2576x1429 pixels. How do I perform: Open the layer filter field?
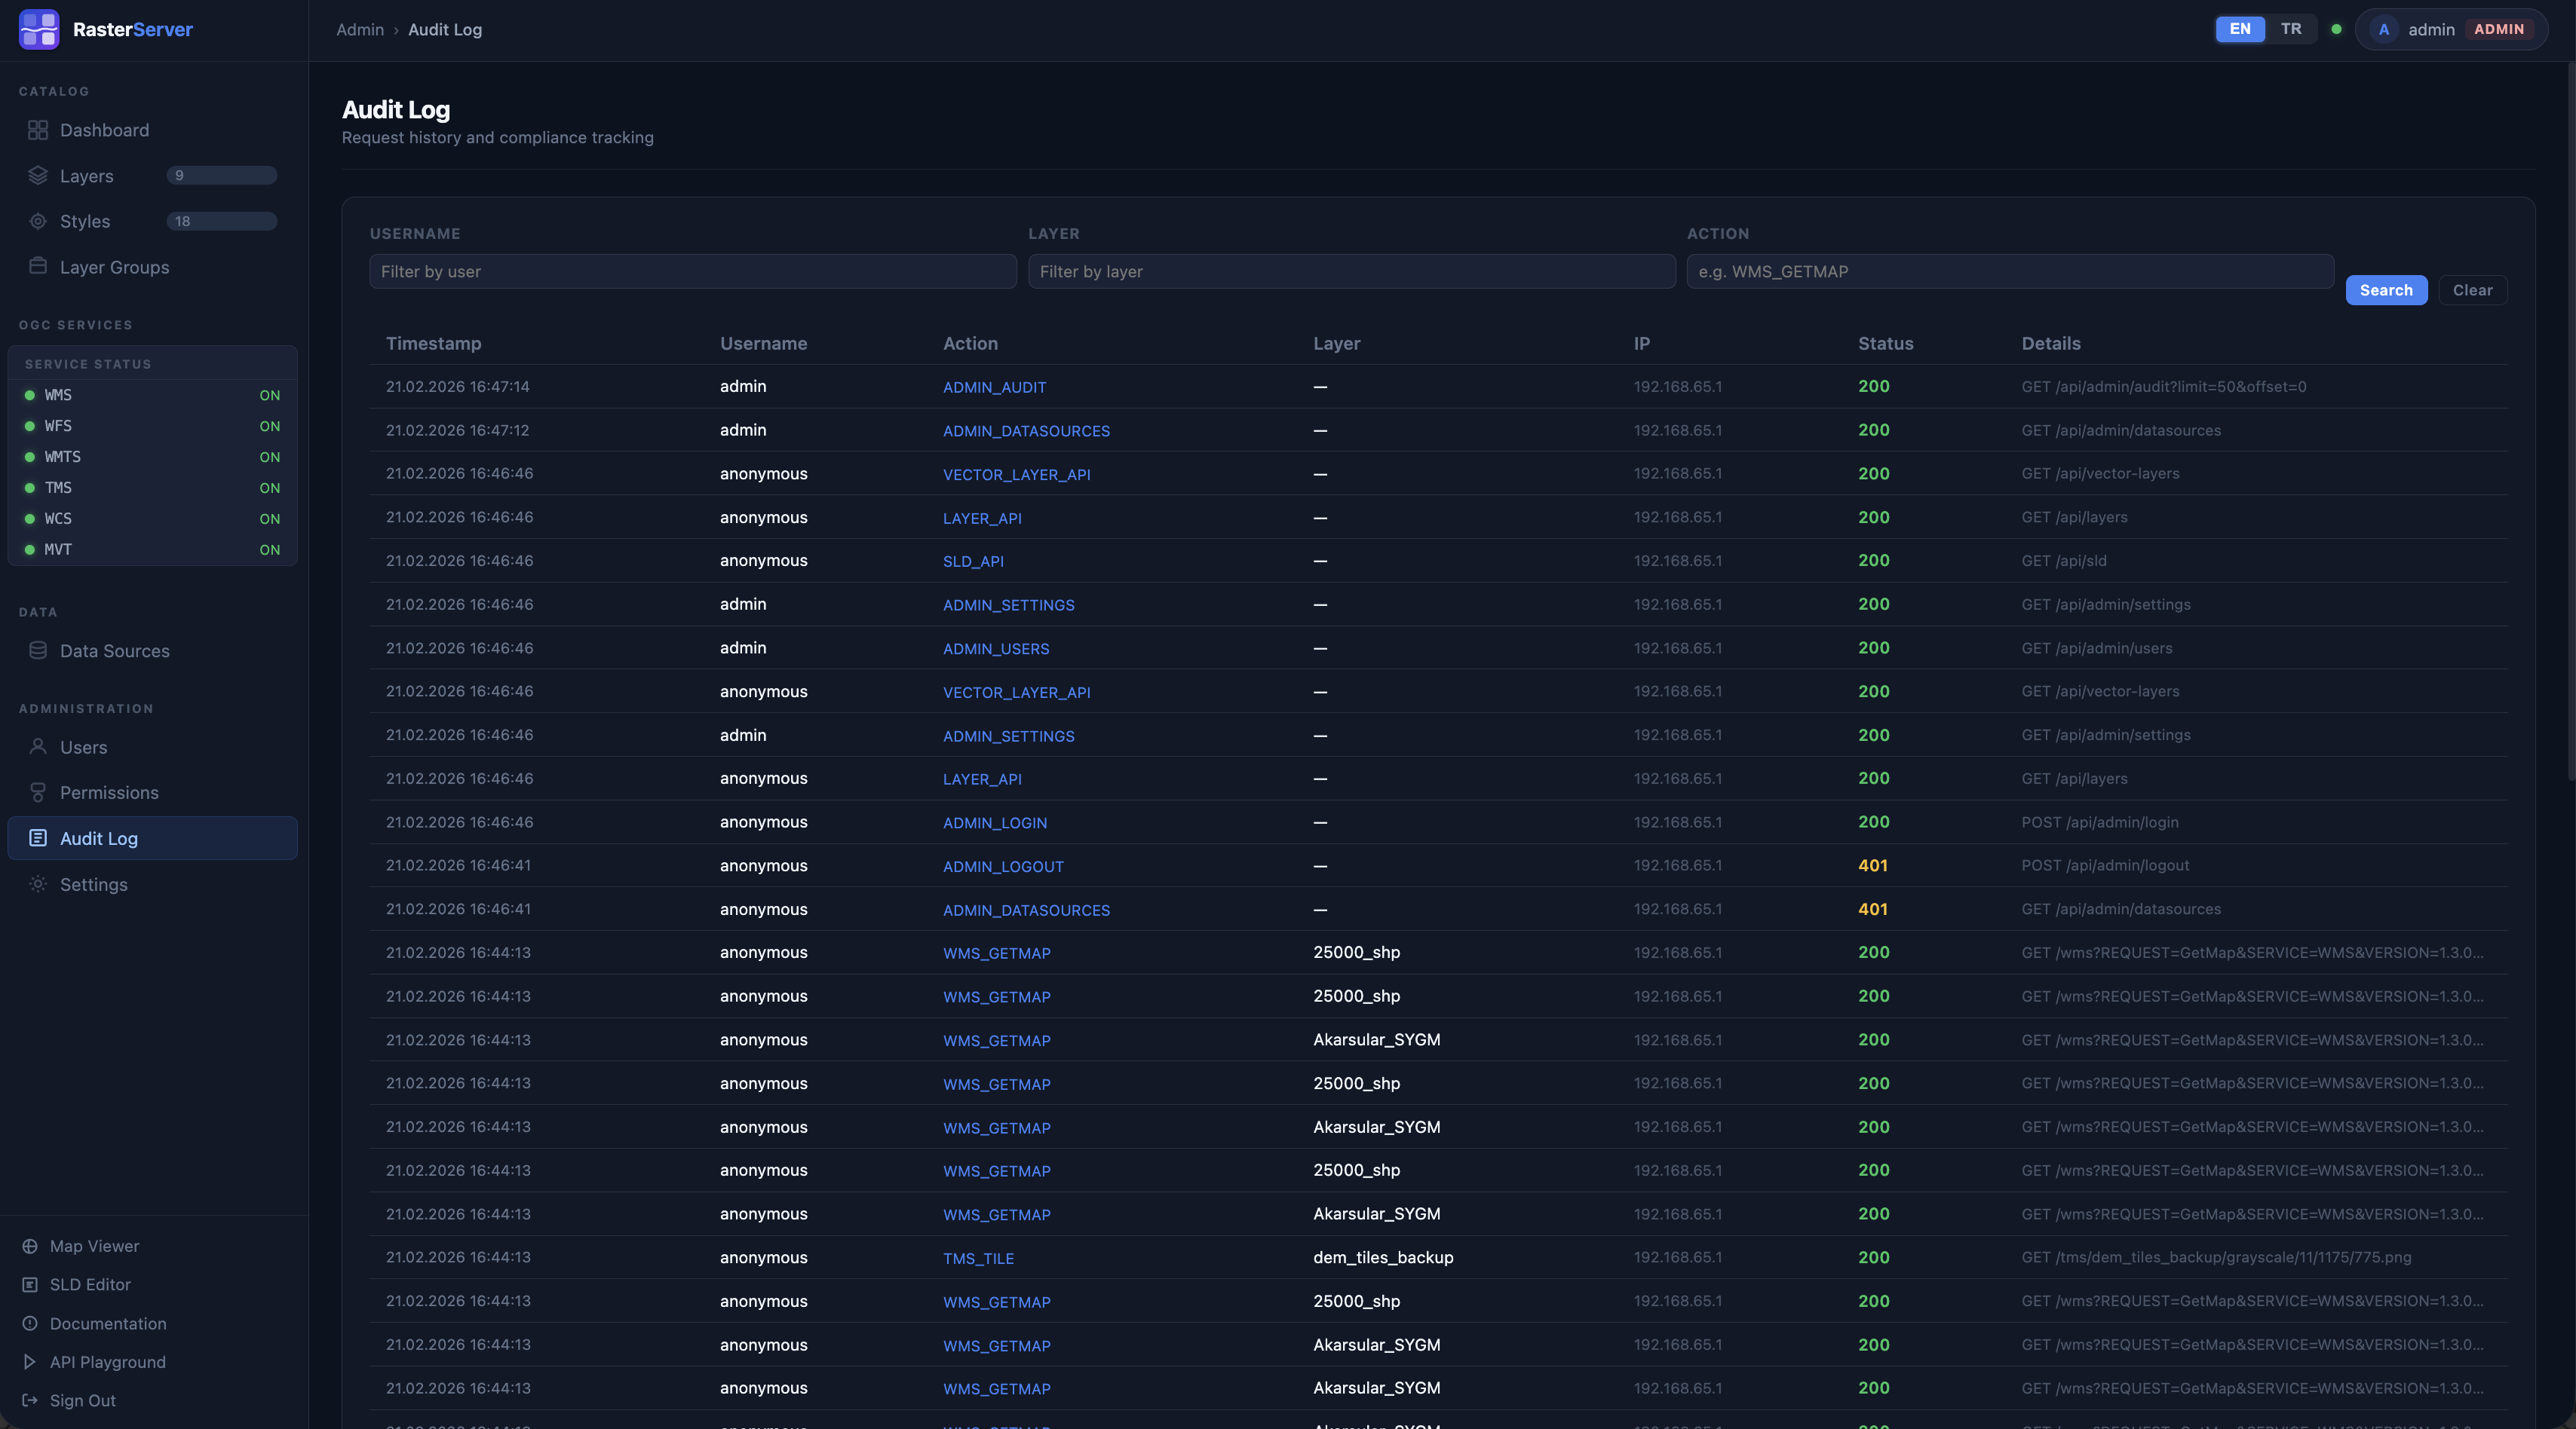tap(1351, 271)
